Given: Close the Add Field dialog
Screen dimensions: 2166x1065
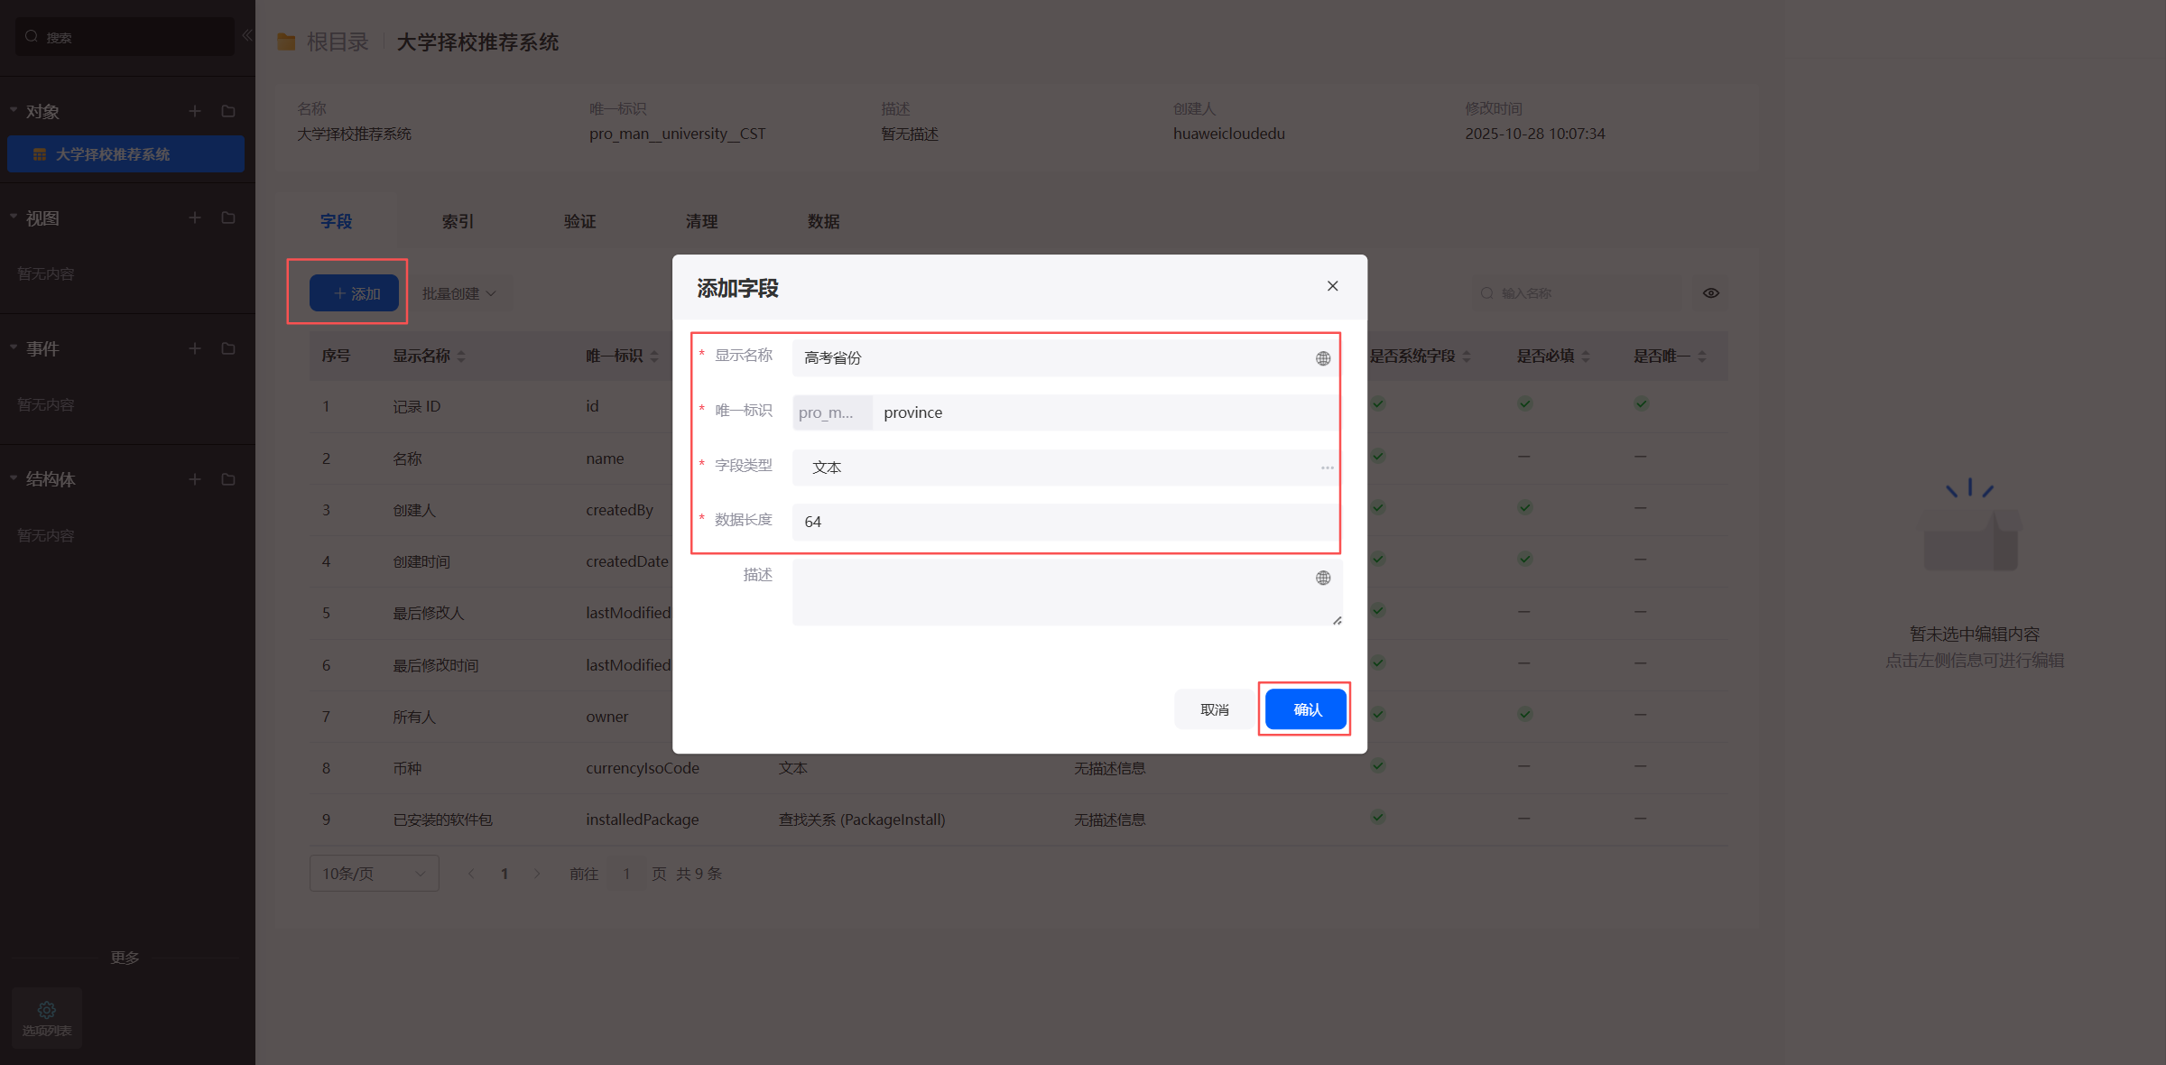Looking at the screenshot, I should (1332, 286).
